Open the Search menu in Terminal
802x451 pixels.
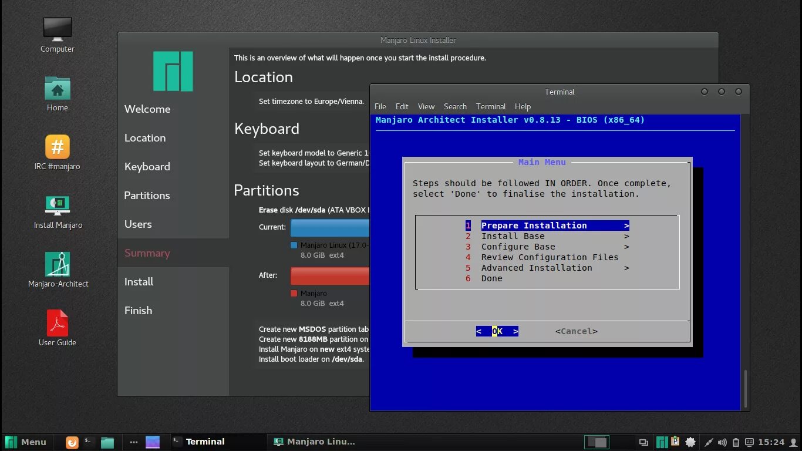(x=455, y=106)
